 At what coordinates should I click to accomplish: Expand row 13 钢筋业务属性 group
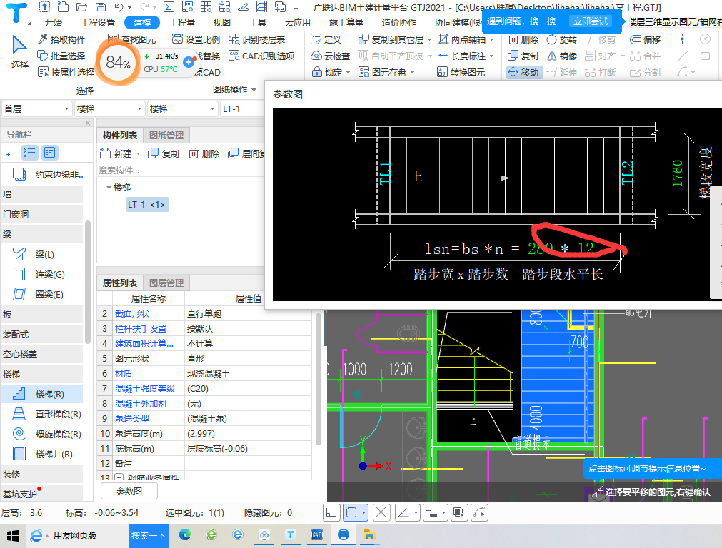(x=119, y=477)
